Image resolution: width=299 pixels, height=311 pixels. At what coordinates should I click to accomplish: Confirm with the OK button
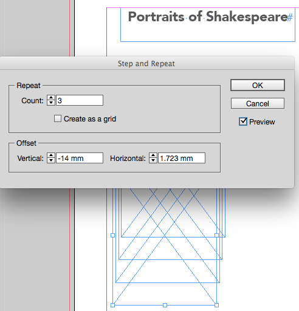258,85
